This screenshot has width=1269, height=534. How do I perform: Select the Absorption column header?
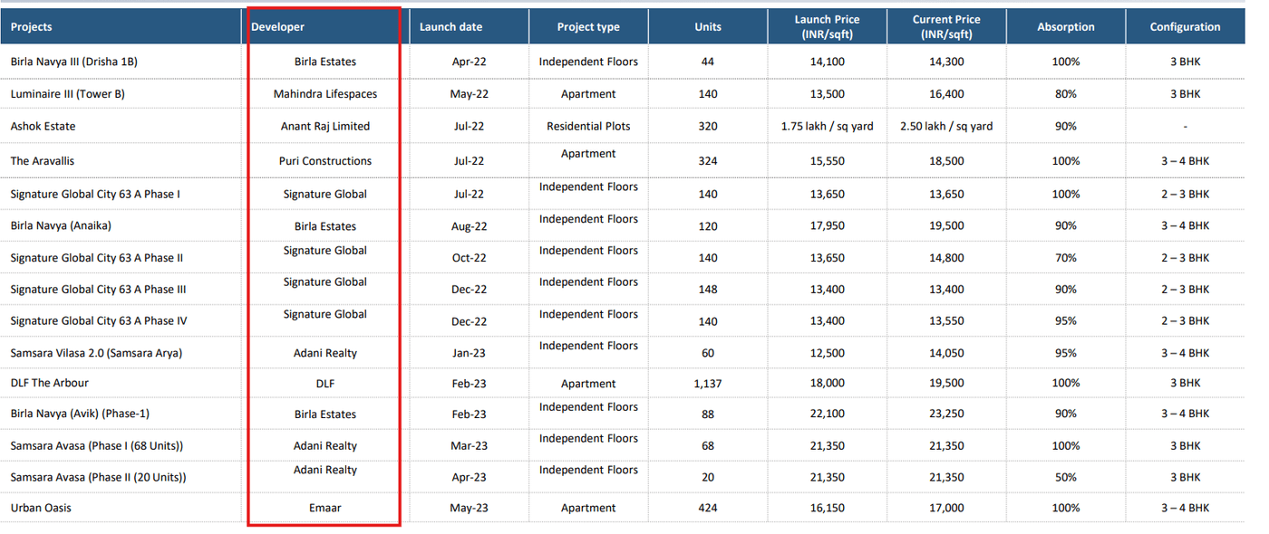click(x=1065, y=27)
